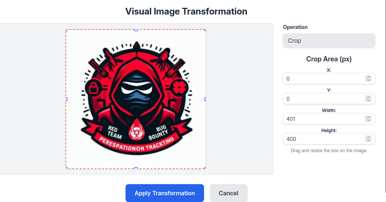
Task: Click the Visual Image Transformation heading
Action: pos(186,11)
